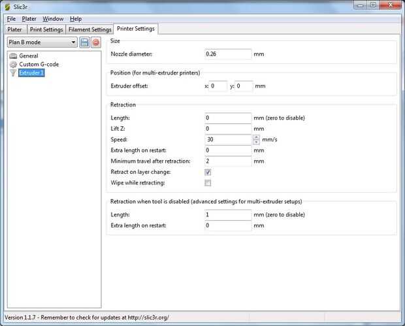Viewport: 405px width, 326px height.
Task: Select the Printer Settings tab
Action: coord(136,29)
